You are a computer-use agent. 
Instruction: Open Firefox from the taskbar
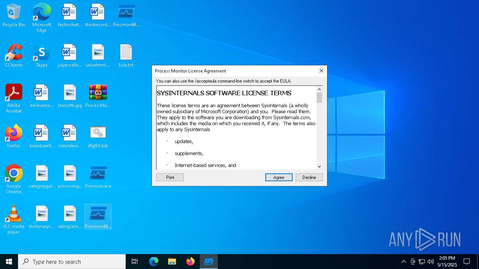(190, 262)
